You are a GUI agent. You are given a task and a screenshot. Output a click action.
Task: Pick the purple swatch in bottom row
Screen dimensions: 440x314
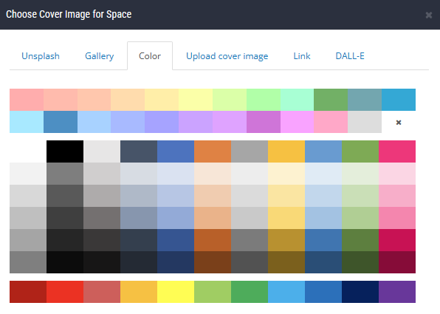397,292
